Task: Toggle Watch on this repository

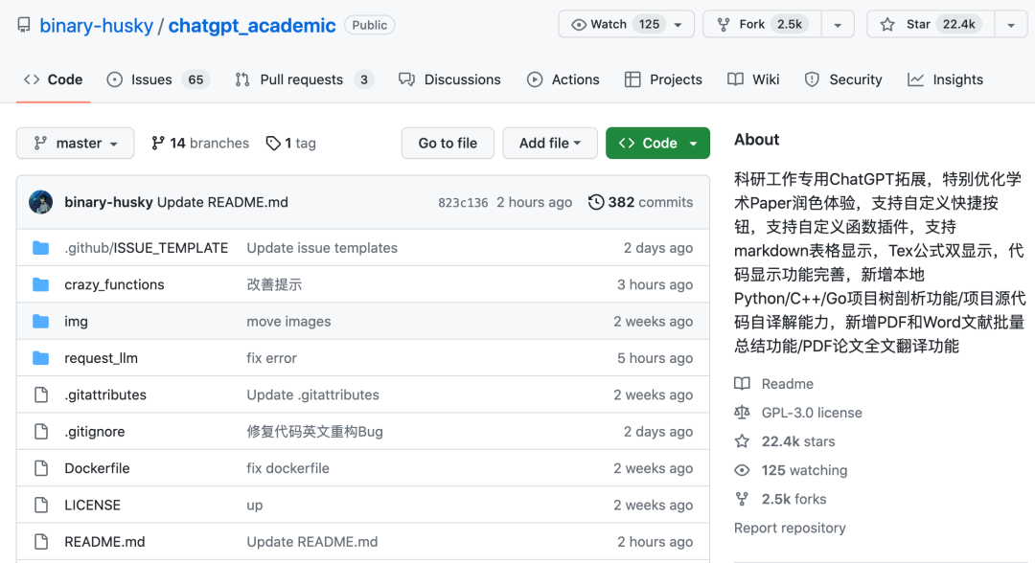Action: 609,25
